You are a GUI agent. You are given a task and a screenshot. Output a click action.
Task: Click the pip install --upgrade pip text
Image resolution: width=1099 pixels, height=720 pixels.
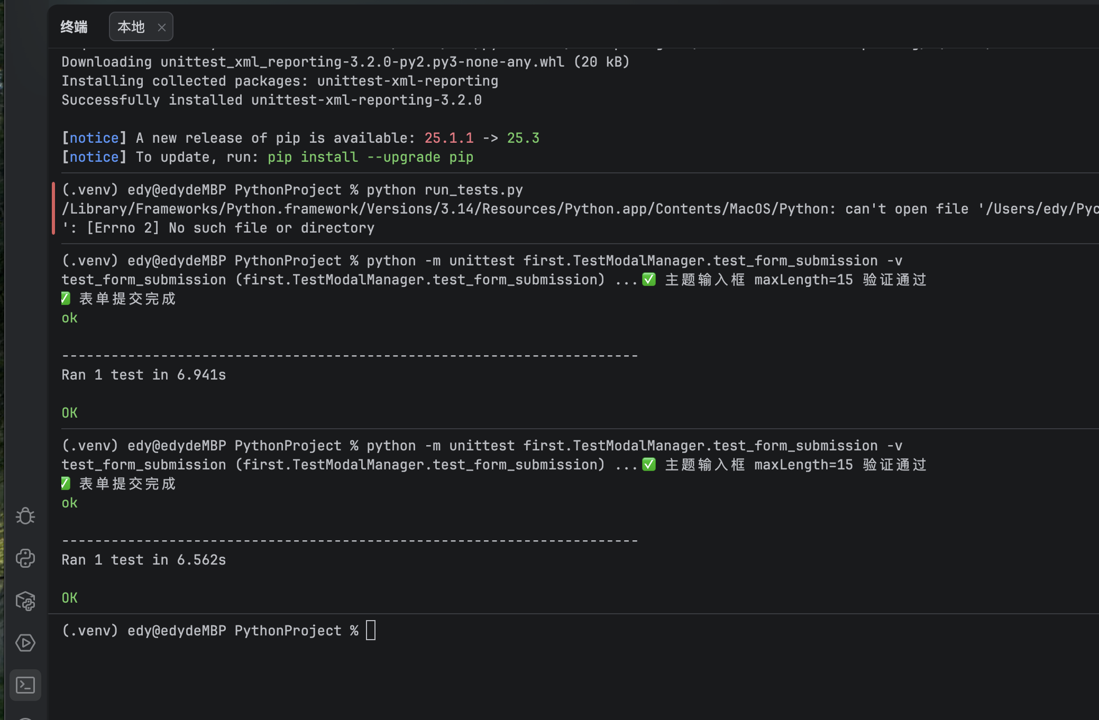point(370,157)
